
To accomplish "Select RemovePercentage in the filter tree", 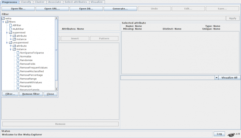I will 31,75.
